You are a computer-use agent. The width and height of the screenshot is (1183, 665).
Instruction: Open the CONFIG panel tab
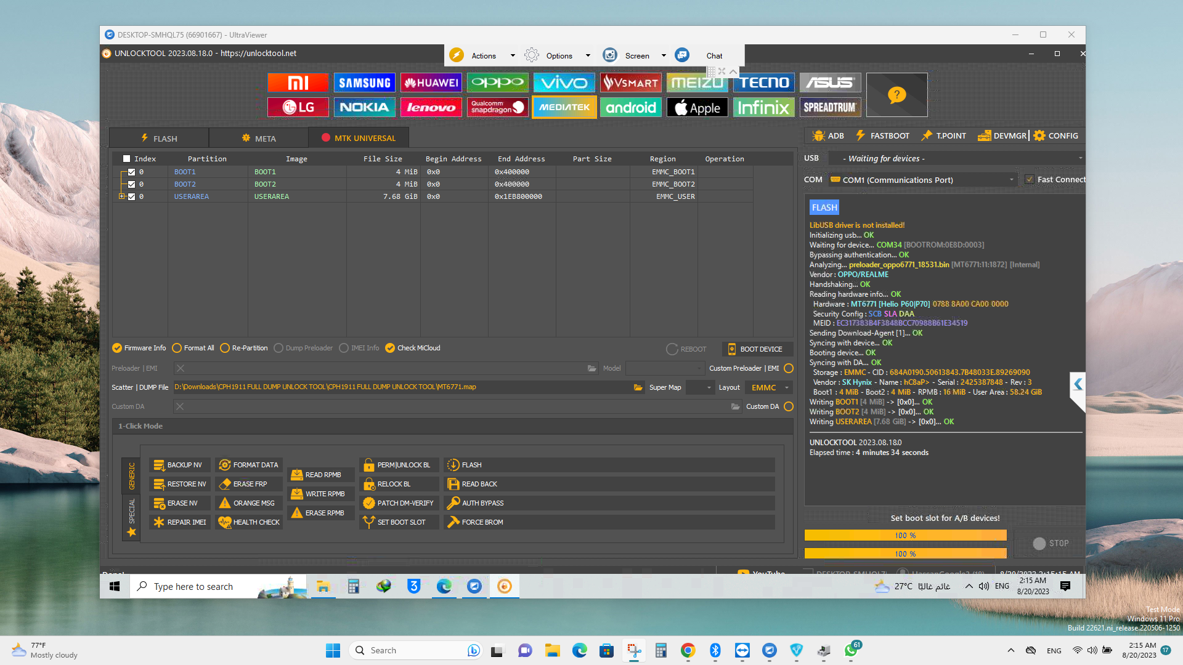coord(1056,135)
